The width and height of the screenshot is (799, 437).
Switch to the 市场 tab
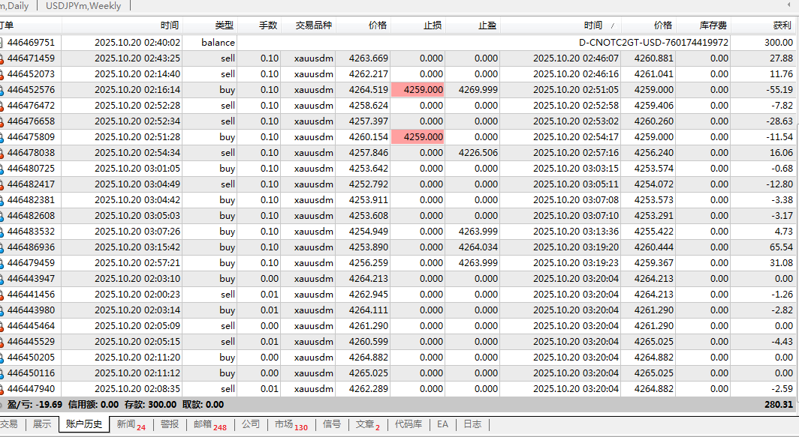pos(291,424)
